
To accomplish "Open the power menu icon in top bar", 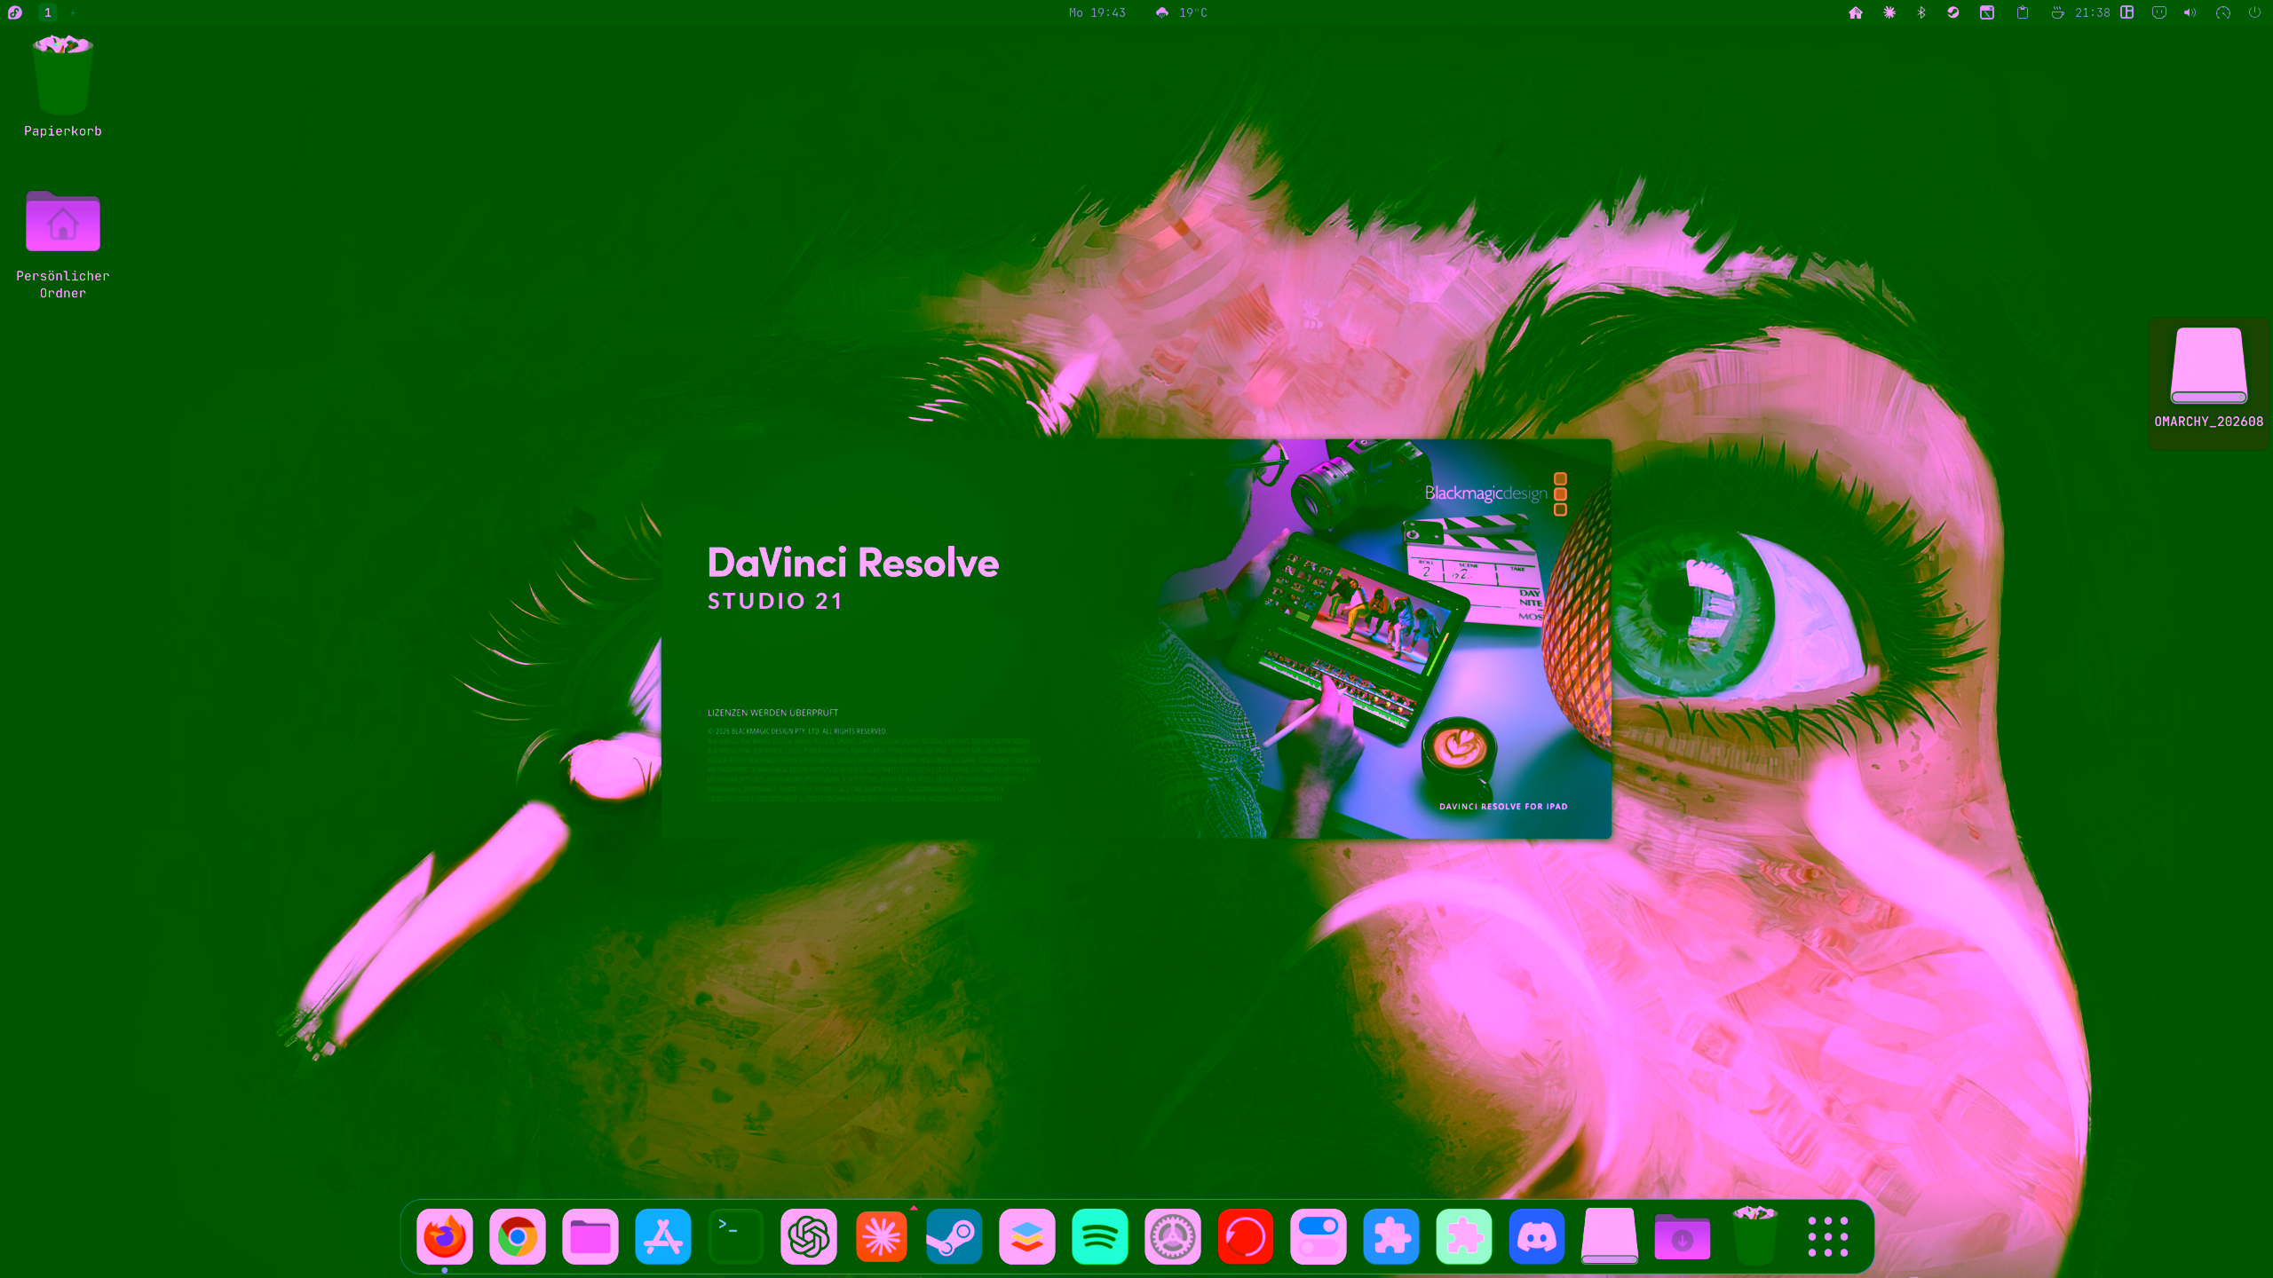I will point(2254,12).
